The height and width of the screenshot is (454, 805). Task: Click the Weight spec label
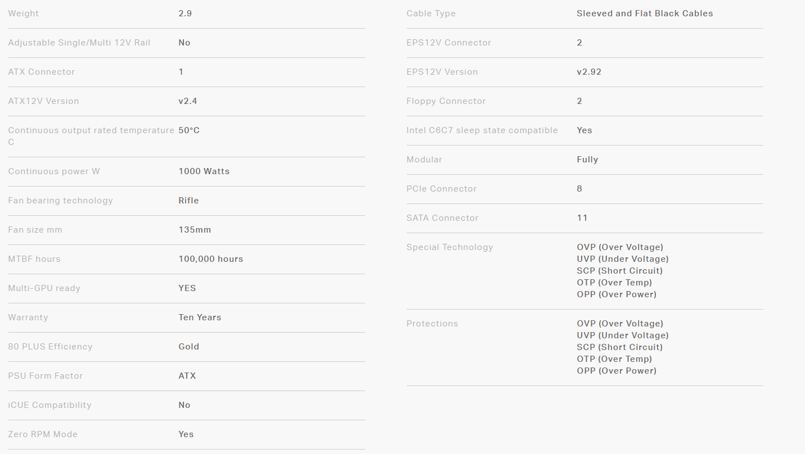(24, 13)
